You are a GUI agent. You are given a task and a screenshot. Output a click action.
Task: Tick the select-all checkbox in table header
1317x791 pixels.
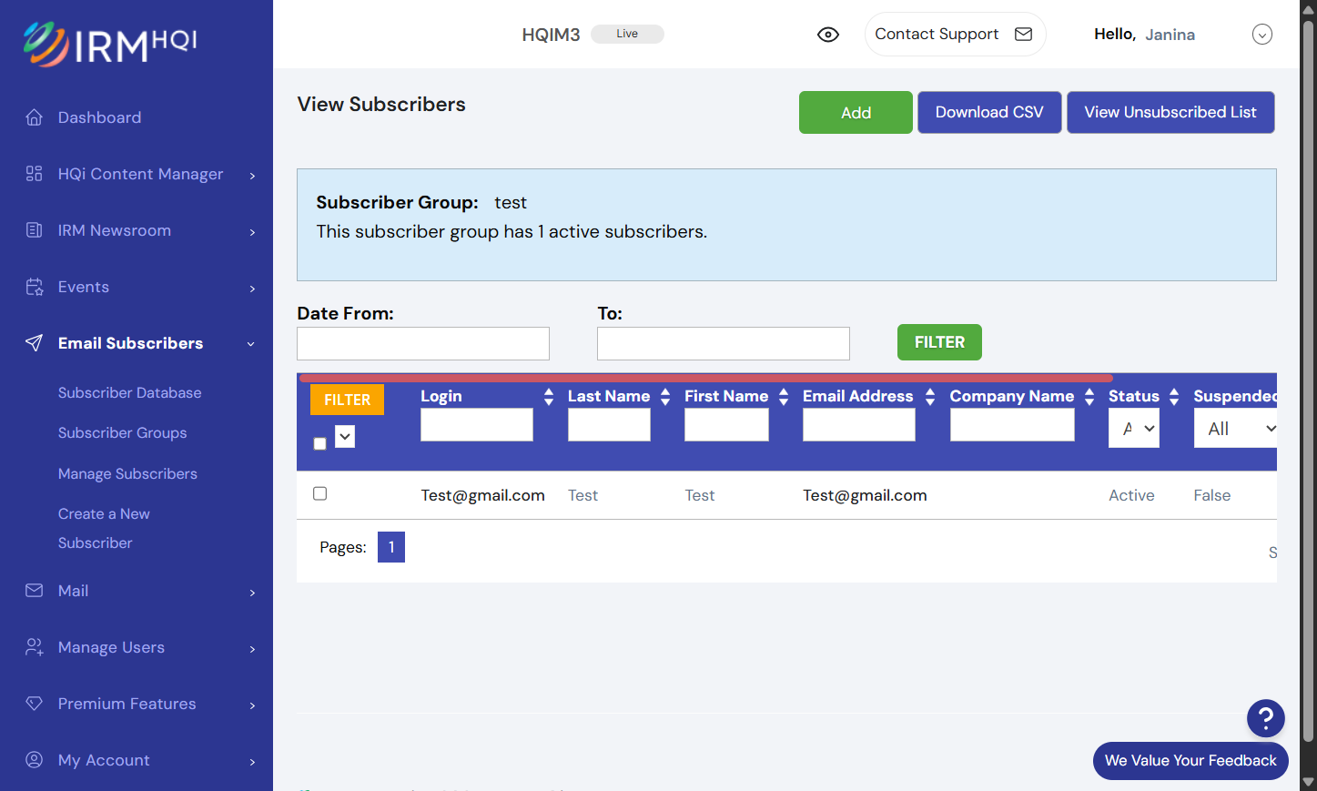319,444
